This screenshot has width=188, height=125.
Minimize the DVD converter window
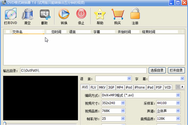[x=171, y=3]
